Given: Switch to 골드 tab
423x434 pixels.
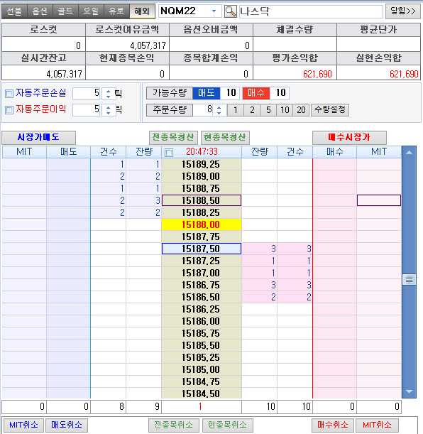Looking at the screenshot, I should (65, 11).
